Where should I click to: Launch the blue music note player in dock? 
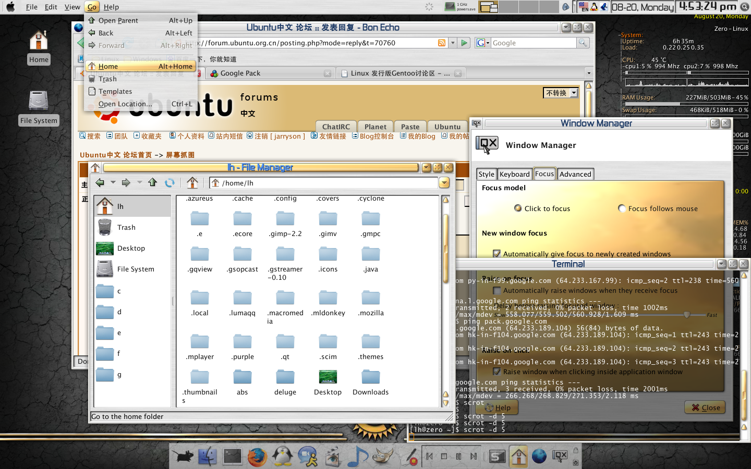(357, 456)
